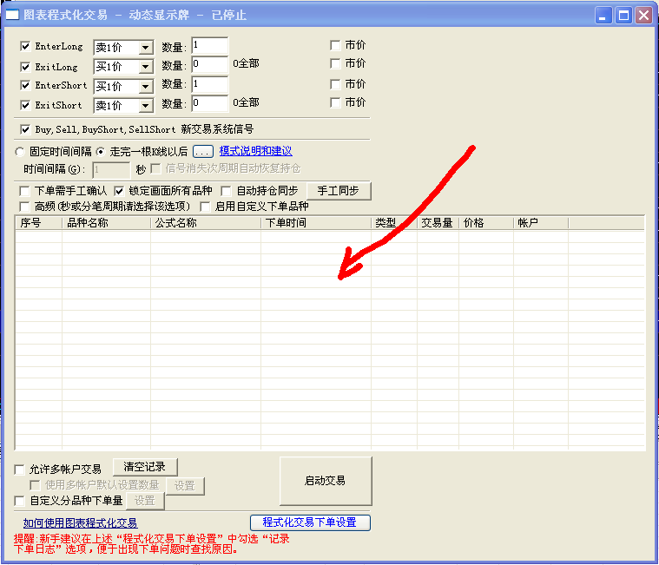Enable 市价 checkbox for the ExitShort row

coord(335,102)
